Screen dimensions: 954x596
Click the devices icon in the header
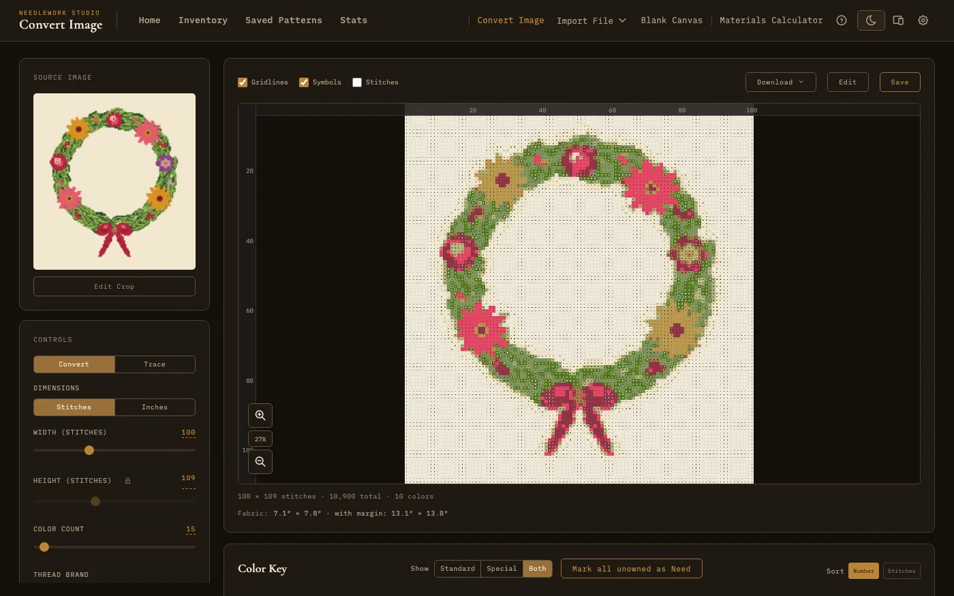(898, 20)
